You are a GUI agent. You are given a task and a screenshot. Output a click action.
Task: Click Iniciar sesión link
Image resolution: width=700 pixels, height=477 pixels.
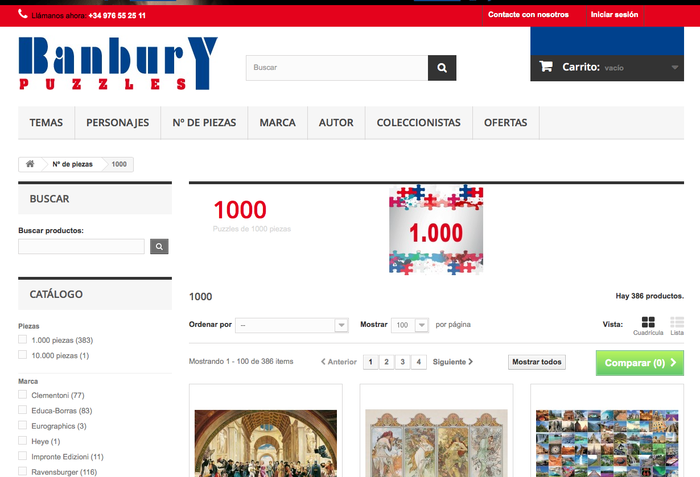[x=615, y=15]
